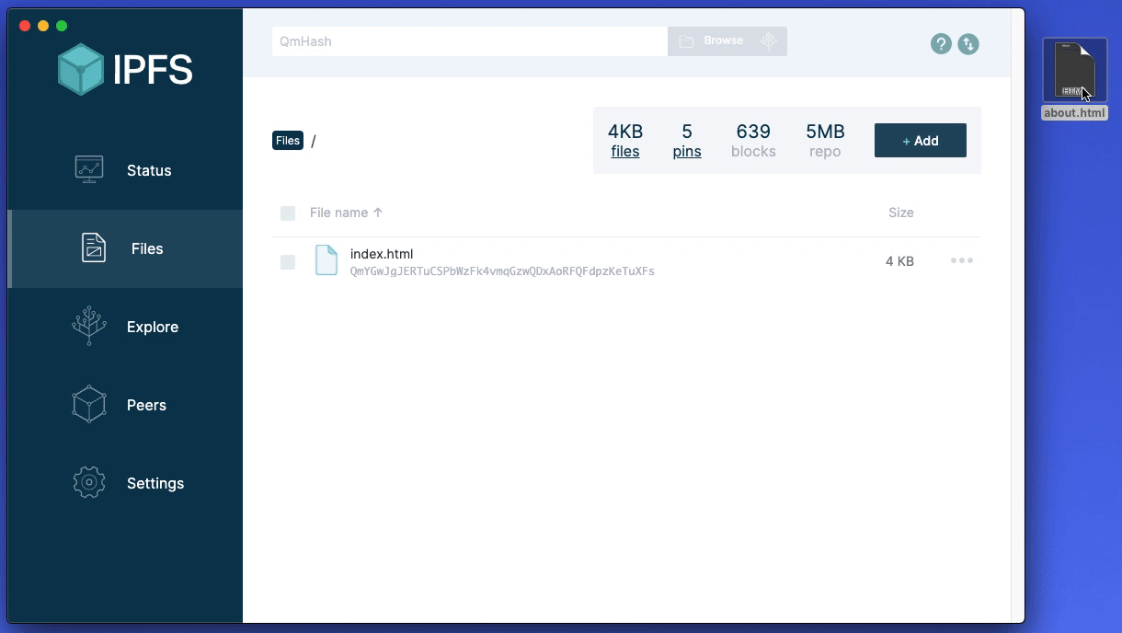Click the sync arrows icon in header
Image resolution: width=1122 pixels, height=633 pixels.
click(967, 43)
